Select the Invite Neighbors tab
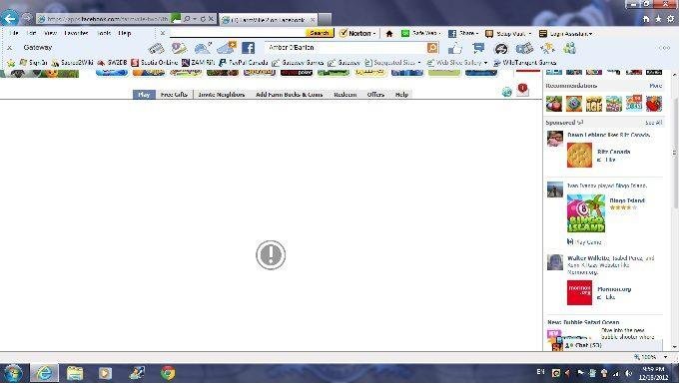The image size is (680, 385). [221, 95]
